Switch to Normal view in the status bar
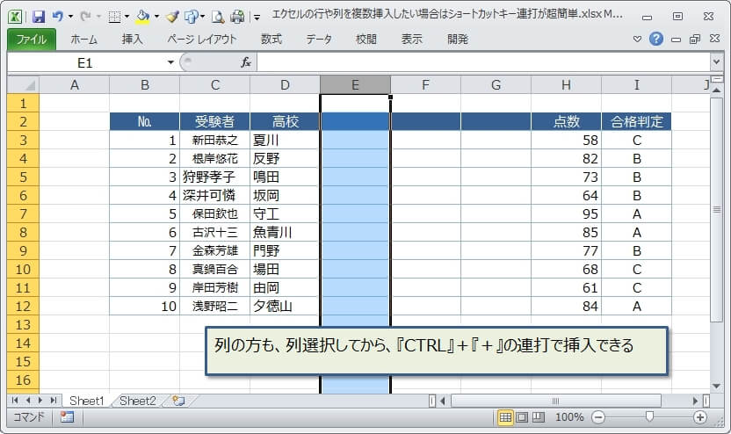The image size is (731, 434). [x=505, y=417]
